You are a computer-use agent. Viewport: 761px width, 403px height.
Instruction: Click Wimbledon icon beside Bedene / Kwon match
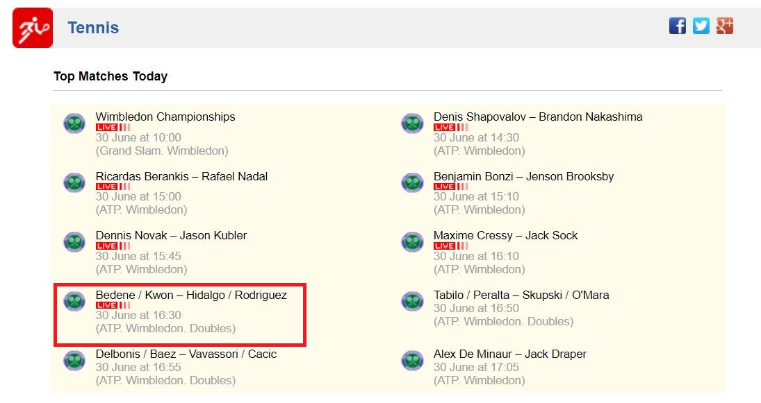point(74,301)
